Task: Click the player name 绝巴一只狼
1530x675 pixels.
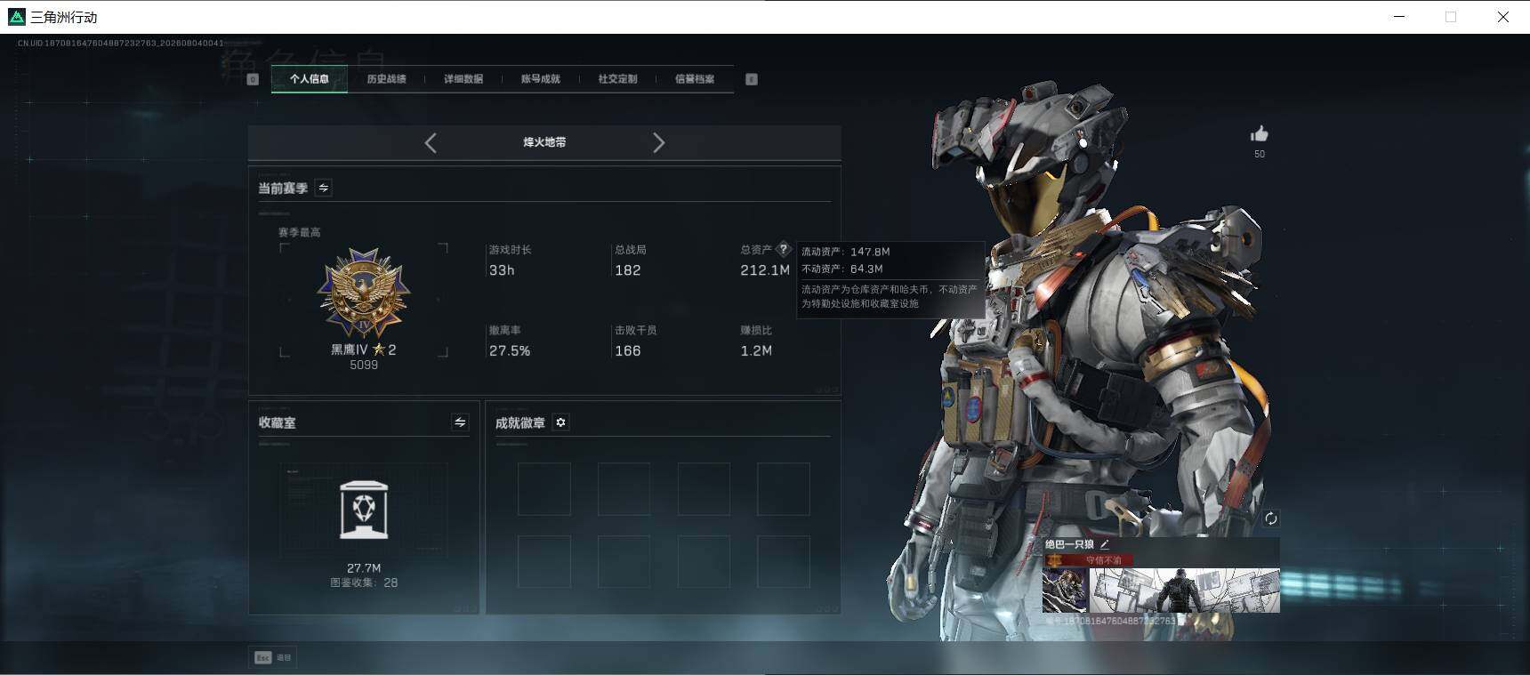Action: point(1069,544)
